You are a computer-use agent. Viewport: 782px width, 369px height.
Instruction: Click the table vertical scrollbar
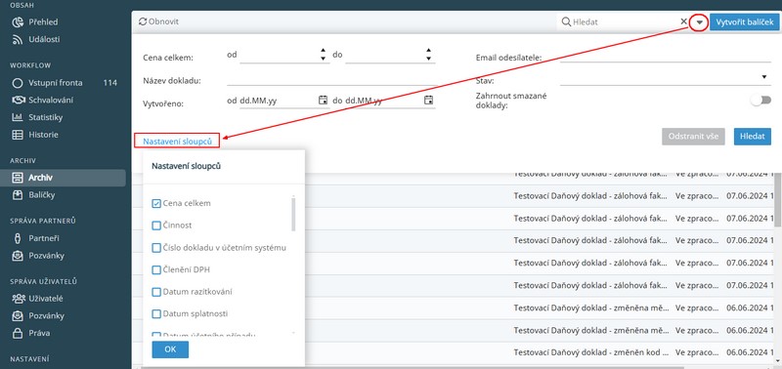click(x=778, y=199)
